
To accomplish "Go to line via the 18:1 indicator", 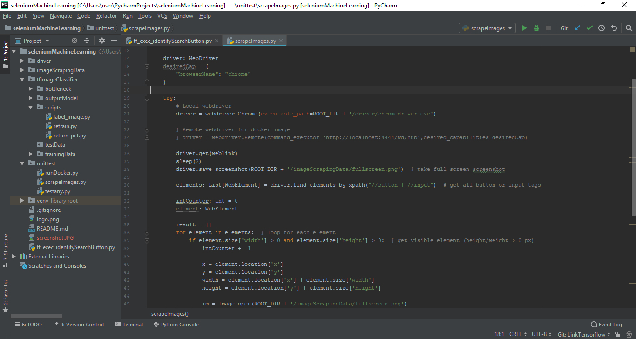I will (499, 334).
